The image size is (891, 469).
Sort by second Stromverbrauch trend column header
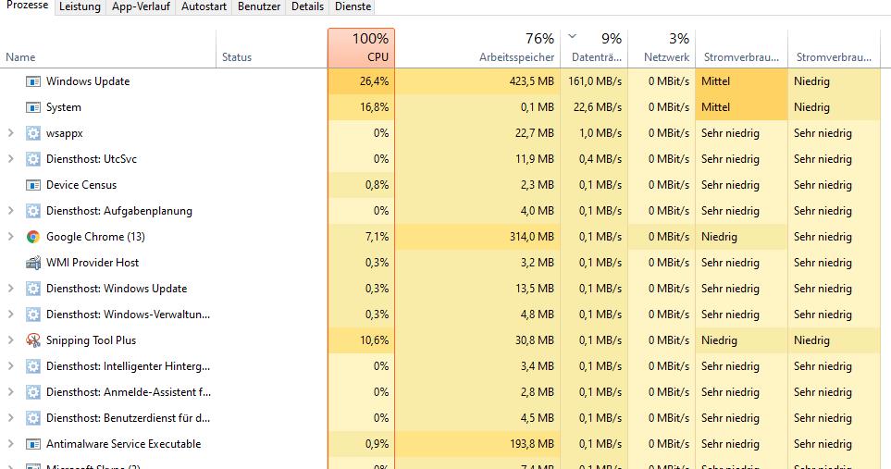coord(834,48)
